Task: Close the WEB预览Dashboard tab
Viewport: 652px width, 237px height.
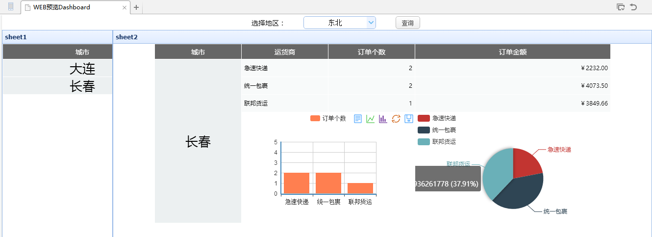Action: [124, 8]
